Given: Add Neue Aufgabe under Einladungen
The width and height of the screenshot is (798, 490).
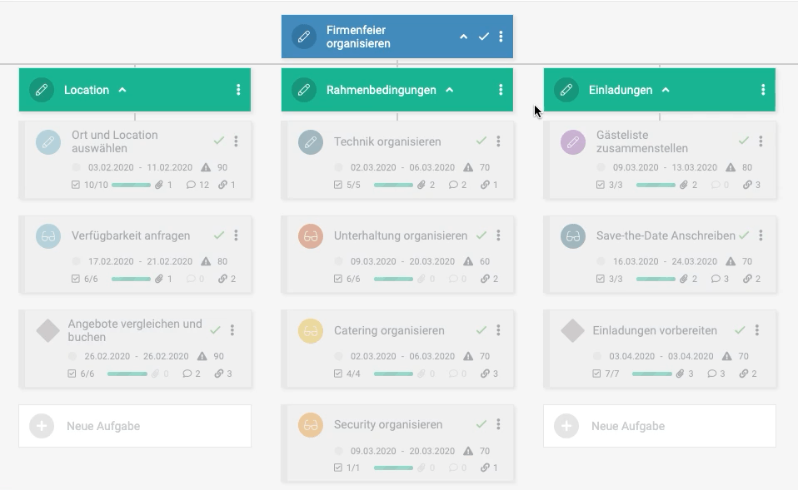Looking at the screenshot, I should click(660, 426).
